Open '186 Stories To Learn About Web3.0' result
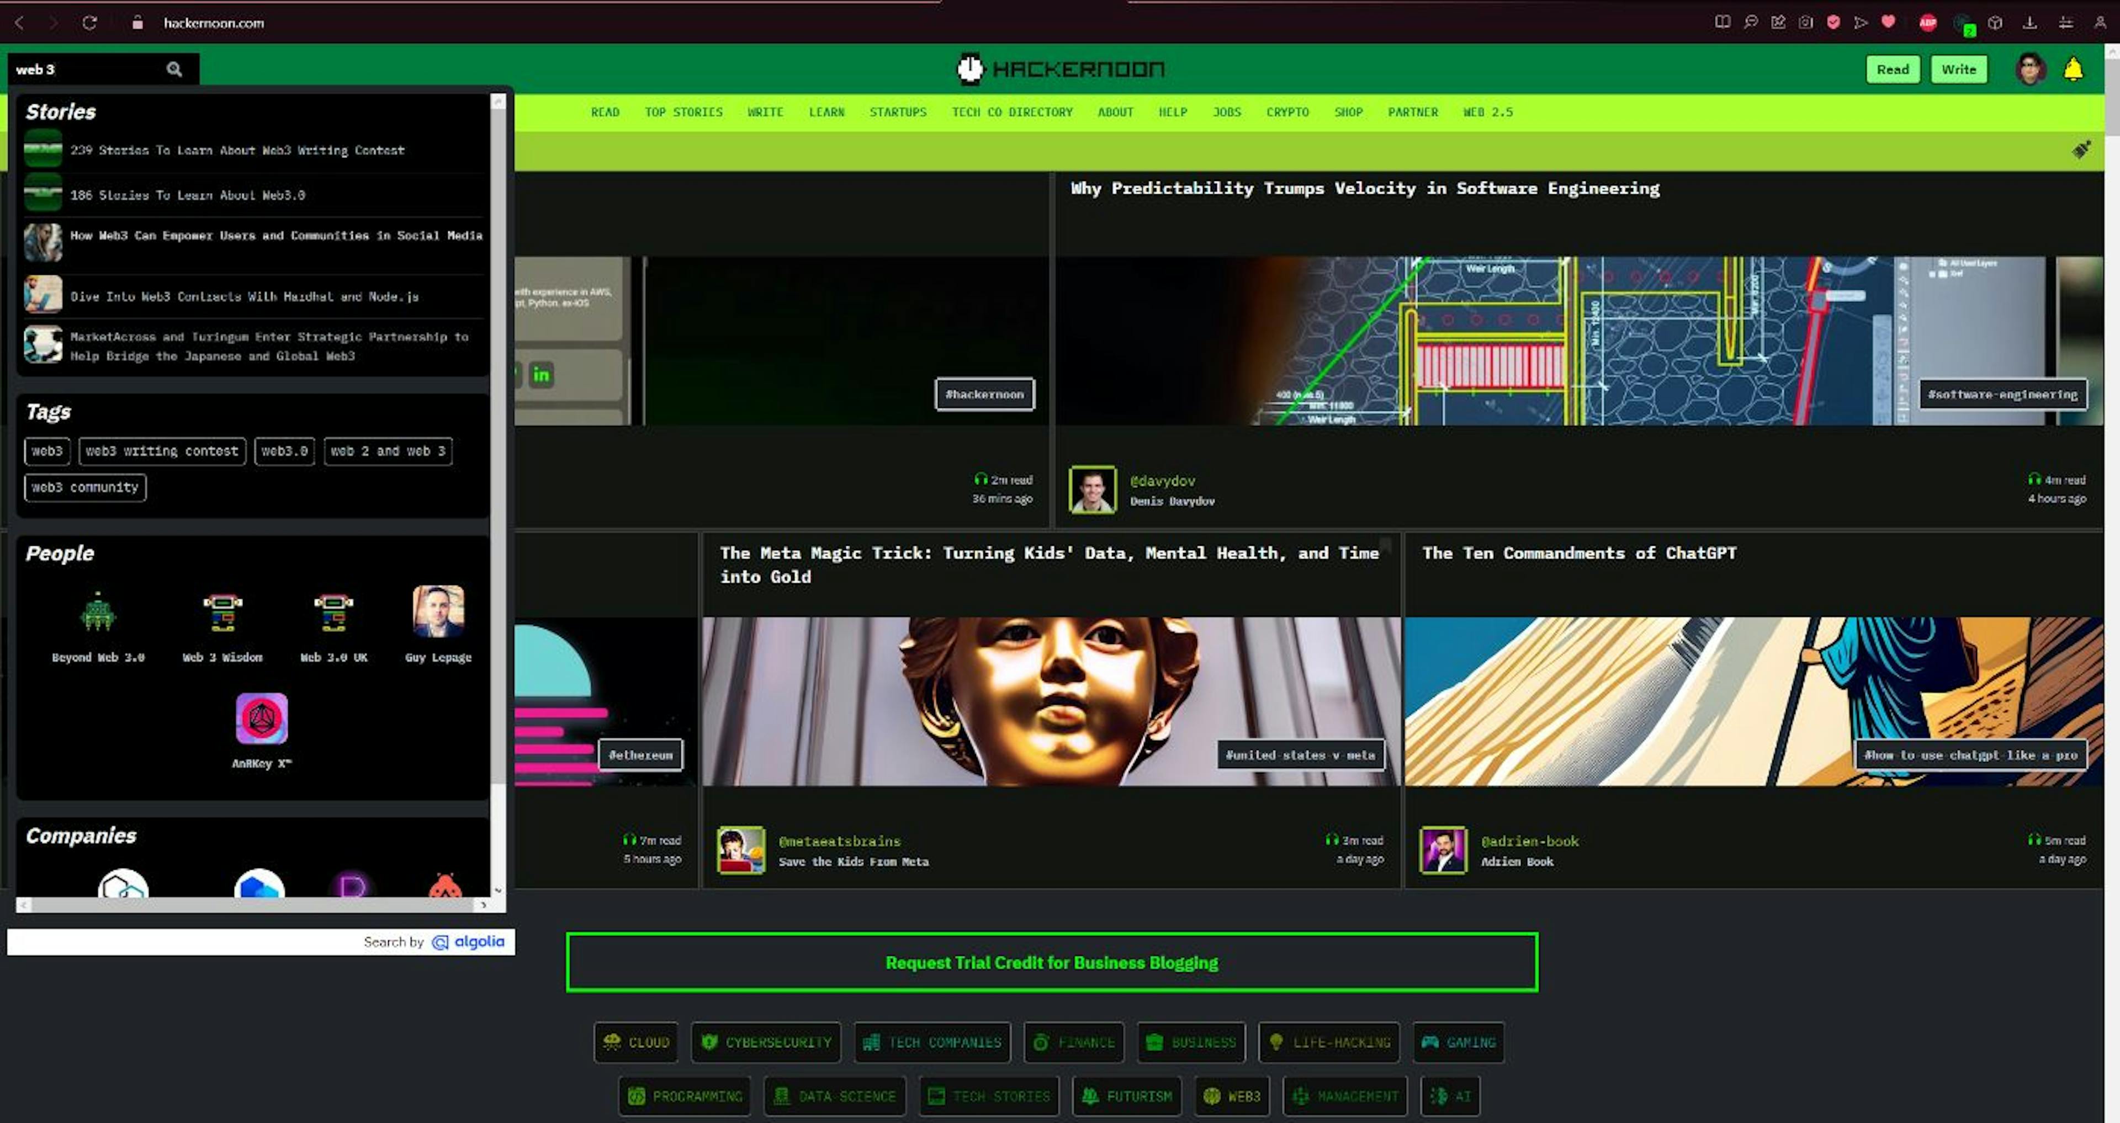 point(188,195)
